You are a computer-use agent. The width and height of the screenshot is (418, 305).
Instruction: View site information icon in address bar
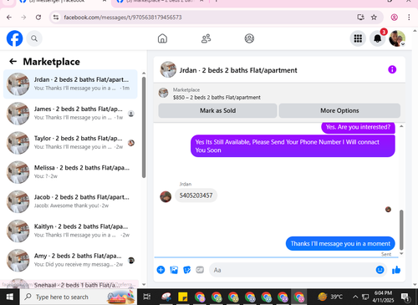click(x=56, y=18)
